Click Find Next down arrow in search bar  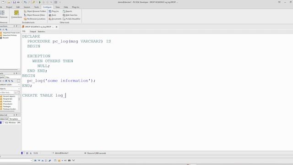coord(39,160)
